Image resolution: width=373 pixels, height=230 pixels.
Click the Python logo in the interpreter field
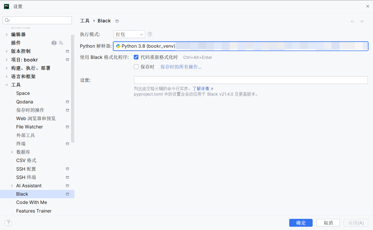(x=119, y=46)
